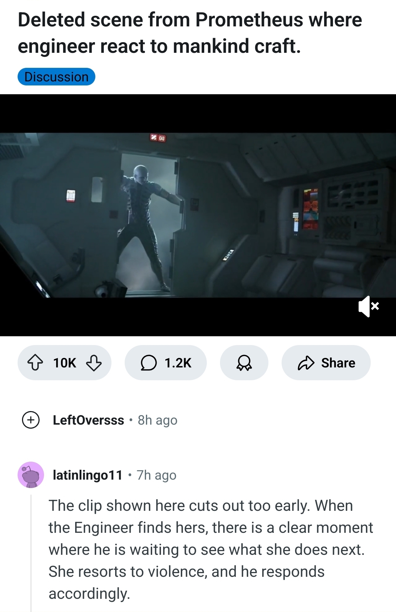Upvote the Prometheus post
Viewport: 396px width, 612px height.
(x=35, y=363)
